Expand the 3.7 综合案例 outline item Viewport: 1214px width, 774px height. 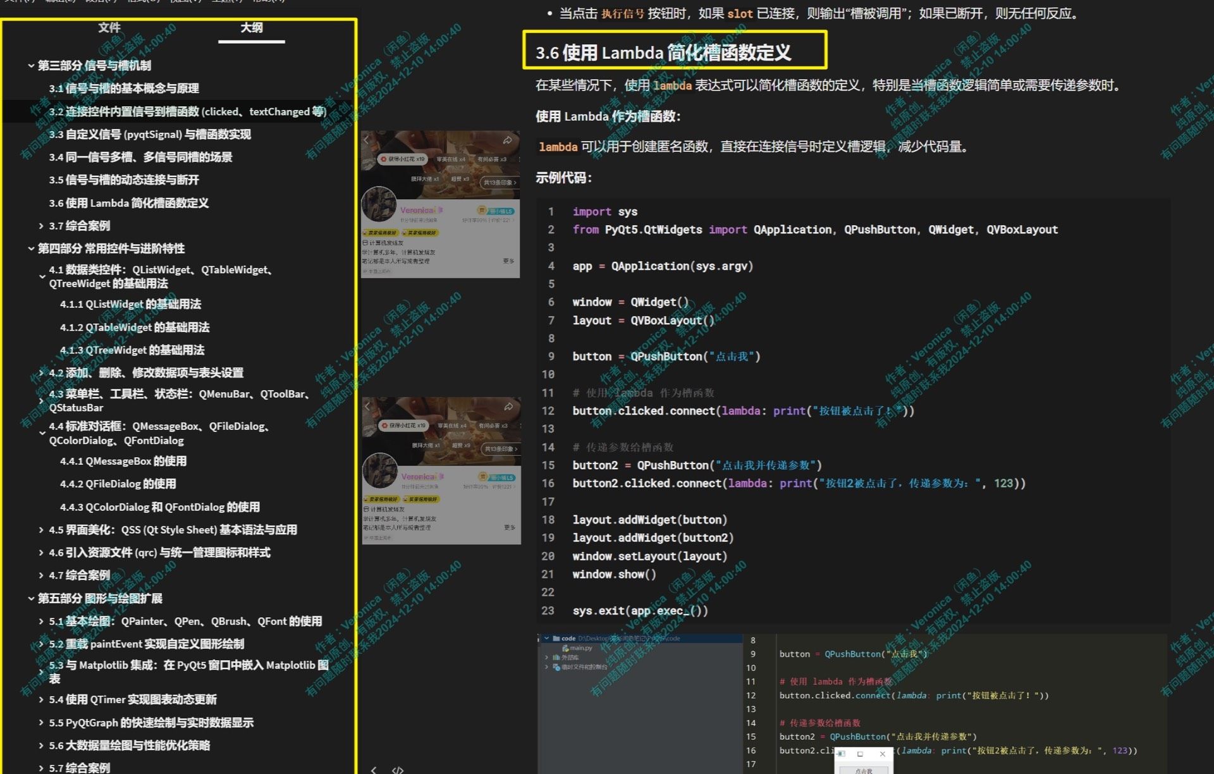tap(41, 226)
